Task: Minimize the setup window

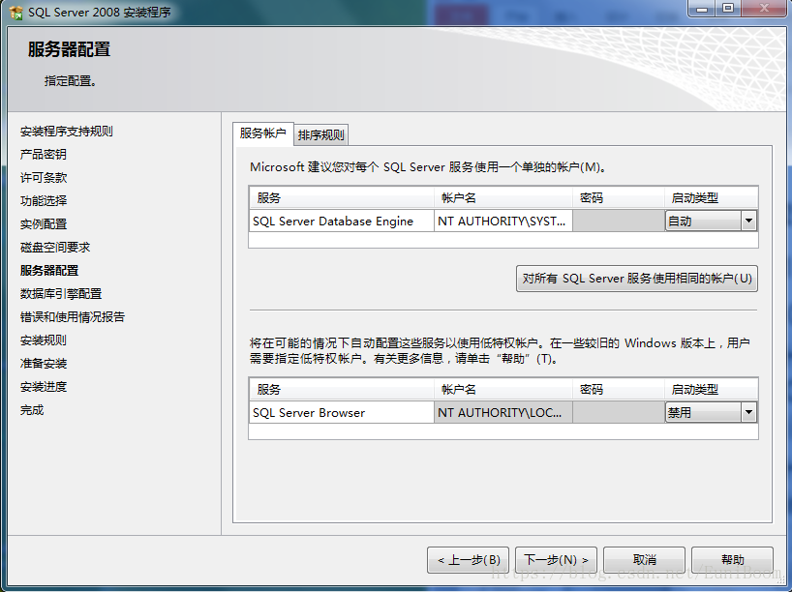Action: click(x=702, y=9)
